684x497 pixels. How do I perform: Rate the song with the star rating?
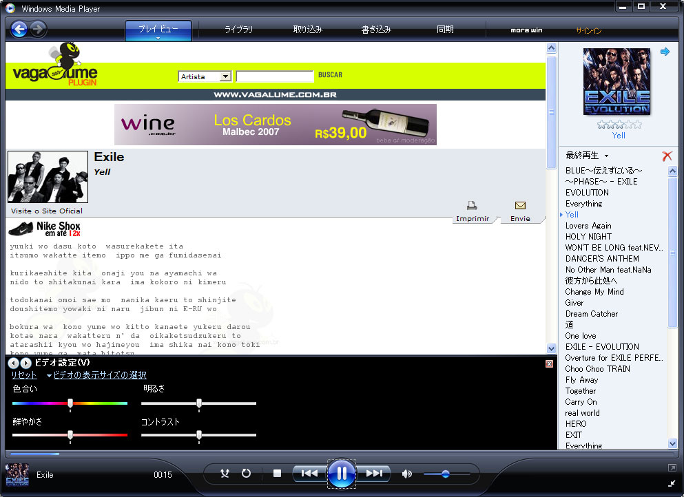pos(619,125)
